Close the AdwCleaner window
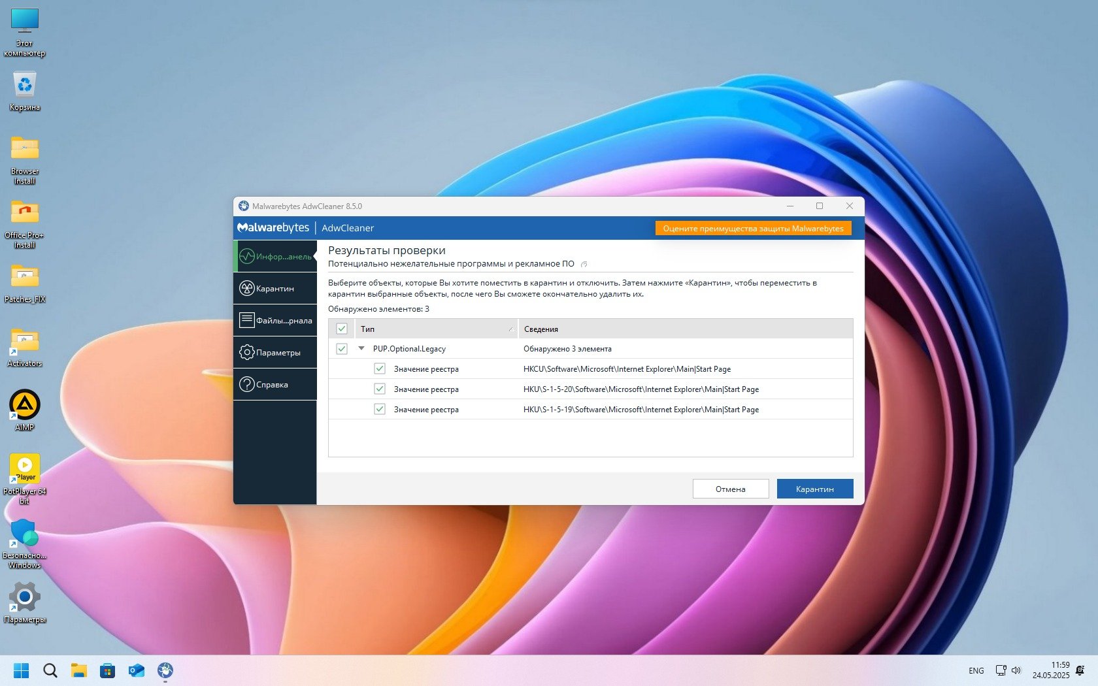Image resolution: width=1098 pixels, height=686 pixels. click(850, 206)
